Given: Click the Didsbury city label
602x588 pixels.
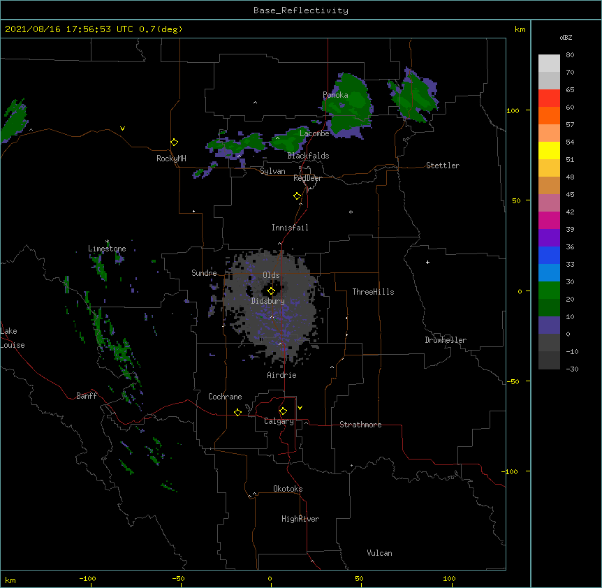Looking at the screenshot, I should click(x=268, y=301).
